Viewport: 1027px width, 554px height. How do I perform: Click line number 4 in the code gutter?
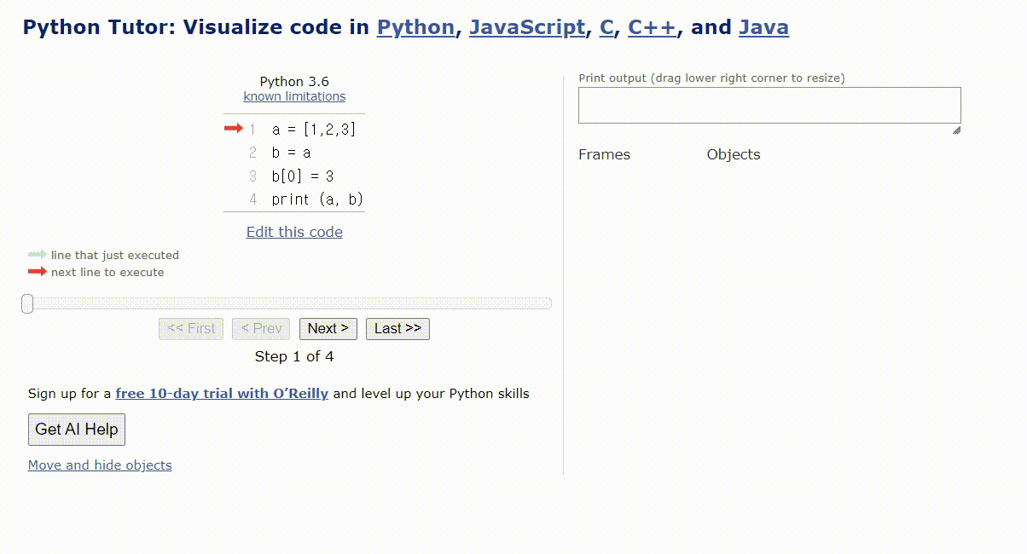(252, 199)
